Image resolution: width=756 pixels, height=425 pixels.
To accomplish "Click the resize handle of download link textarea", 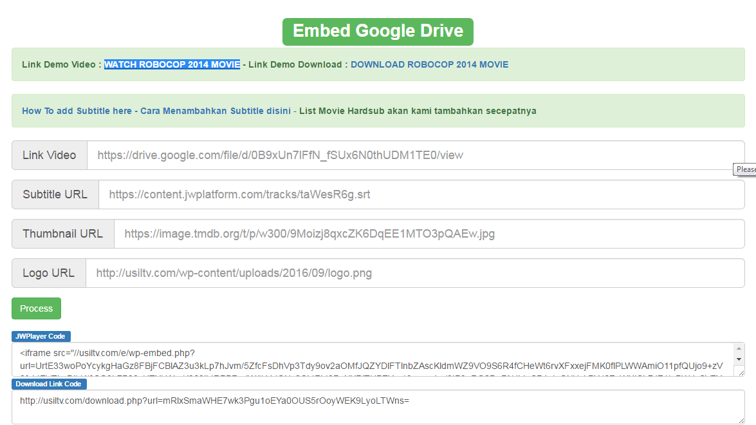I will 741,420.
